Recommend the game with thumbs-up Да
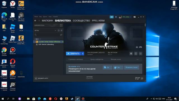The image size is (179, 101). coord(107,67)
